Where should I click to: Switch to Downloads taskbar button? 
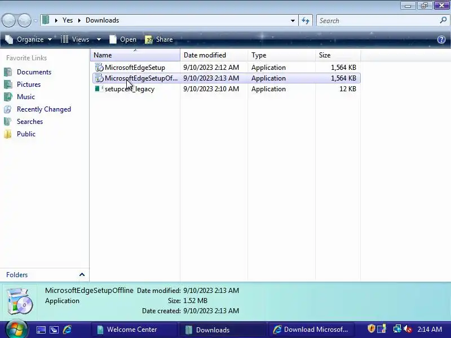tap(223, 330)
